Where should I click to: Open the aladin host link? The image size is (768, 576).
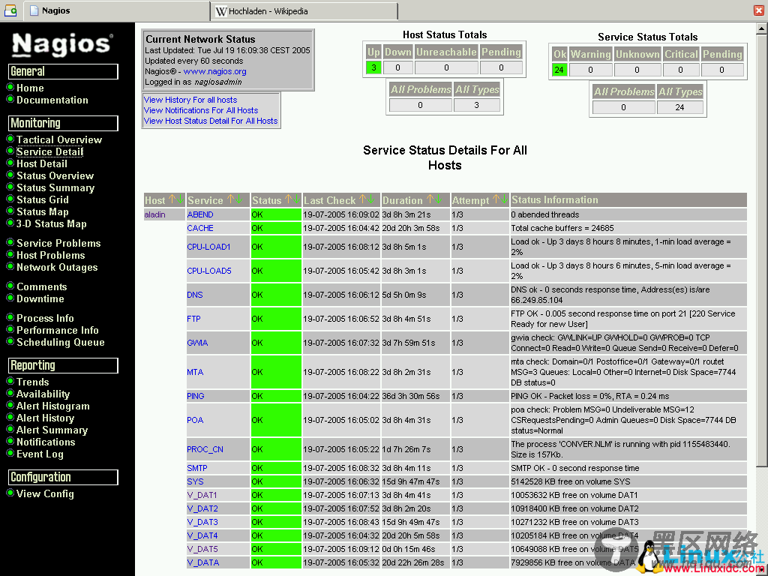pyautogui.click(x=154, y=214)
